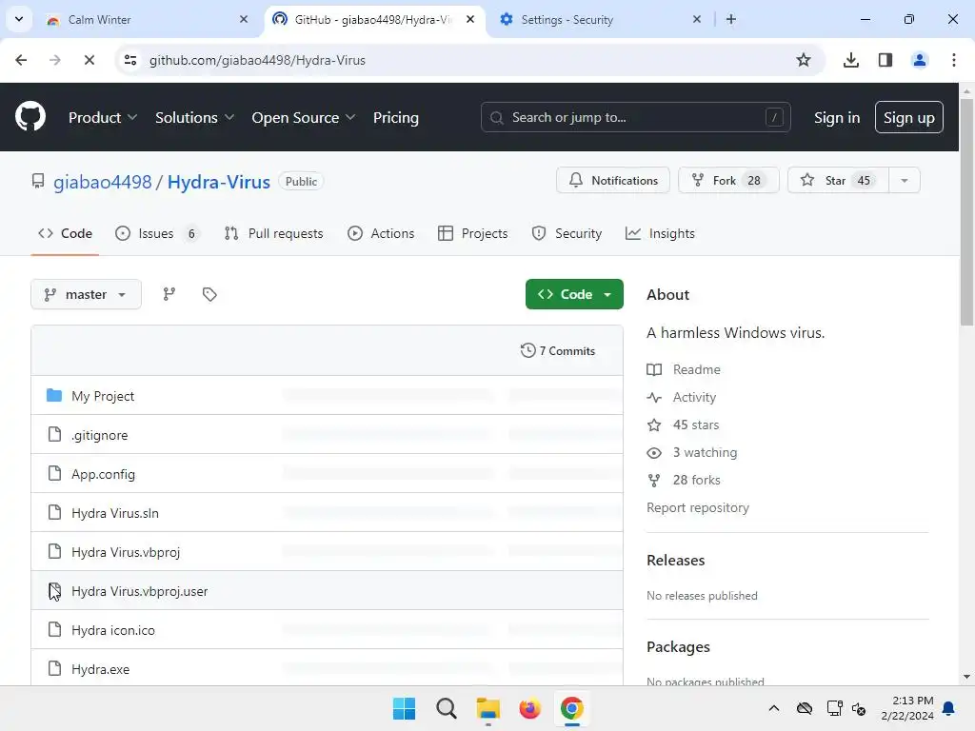
Task: Stop page loading with the X button
Action: tap(89, 60)
